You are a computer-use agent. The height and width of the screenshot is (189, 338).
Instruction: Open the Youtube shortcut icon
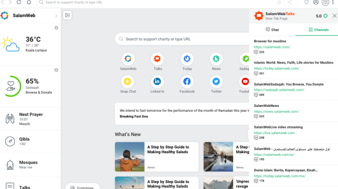244,81
